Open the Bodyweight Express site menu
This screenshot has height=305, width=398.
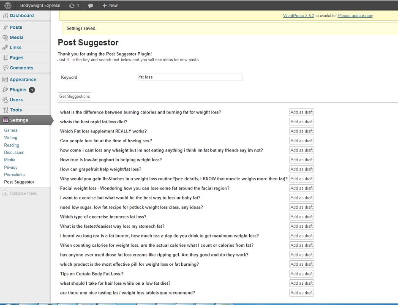(x=40, y=5)
